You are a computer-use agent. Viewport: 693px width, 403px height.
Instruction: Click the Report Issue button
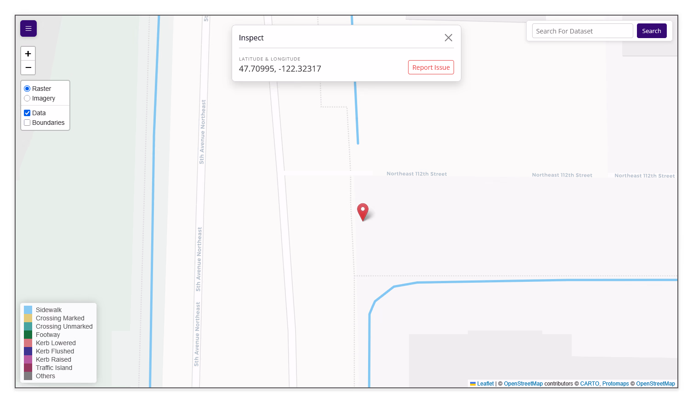pyautogui.click(x=431, y=67)
